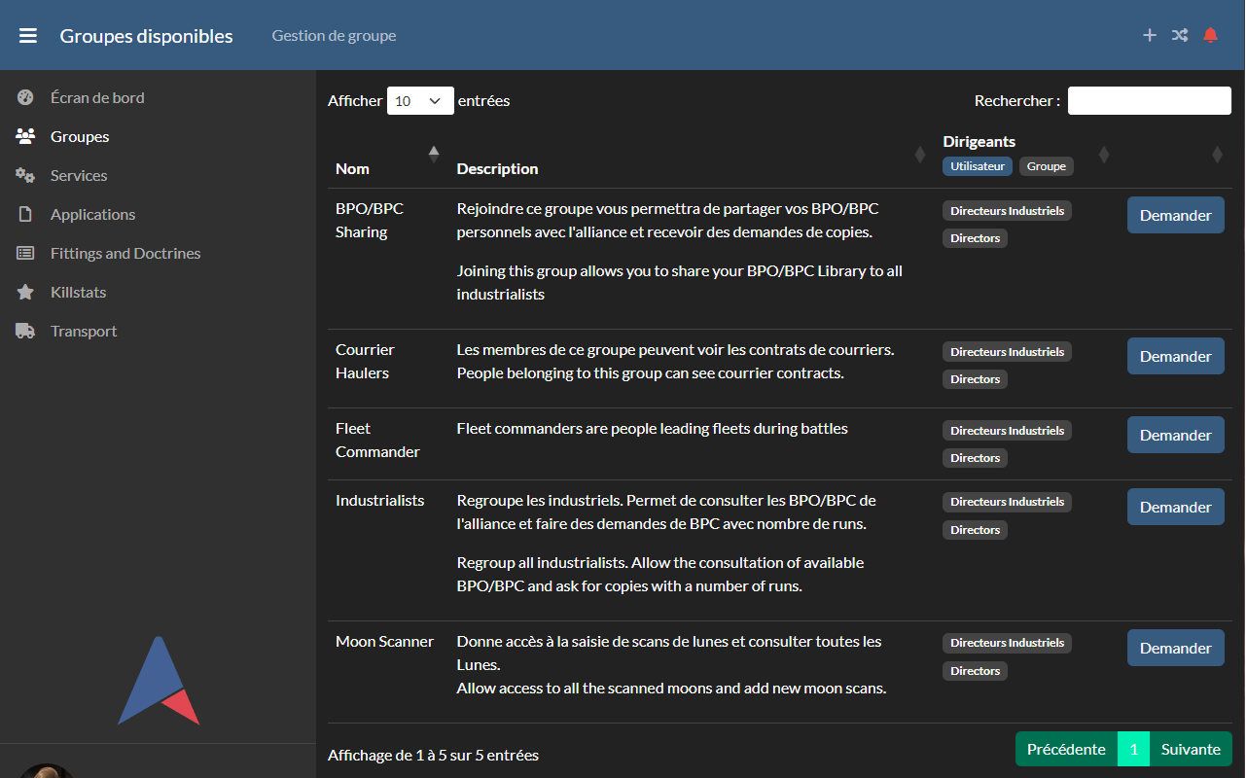Click the Moon Scanner group name
Viewport: 1246px width, 778px height.
[384, 641]
